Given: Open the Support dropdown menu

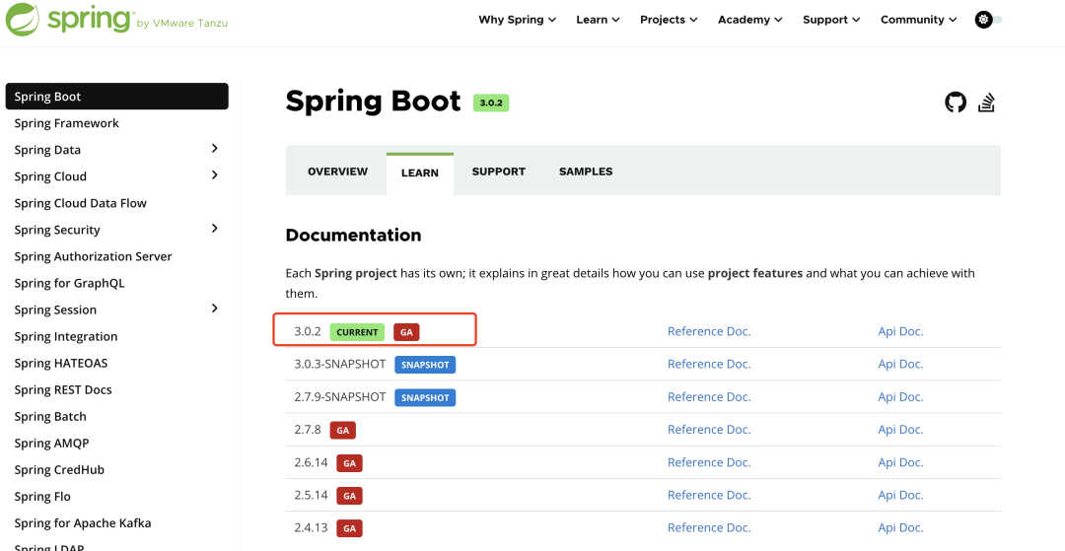Looking at the screenshot, I should [x=831, y=20].
